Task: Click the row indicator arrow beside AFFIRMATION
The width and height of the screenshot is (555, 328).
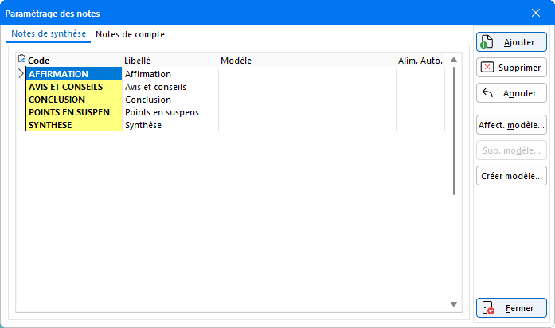Action: click(x=21, y=74)
